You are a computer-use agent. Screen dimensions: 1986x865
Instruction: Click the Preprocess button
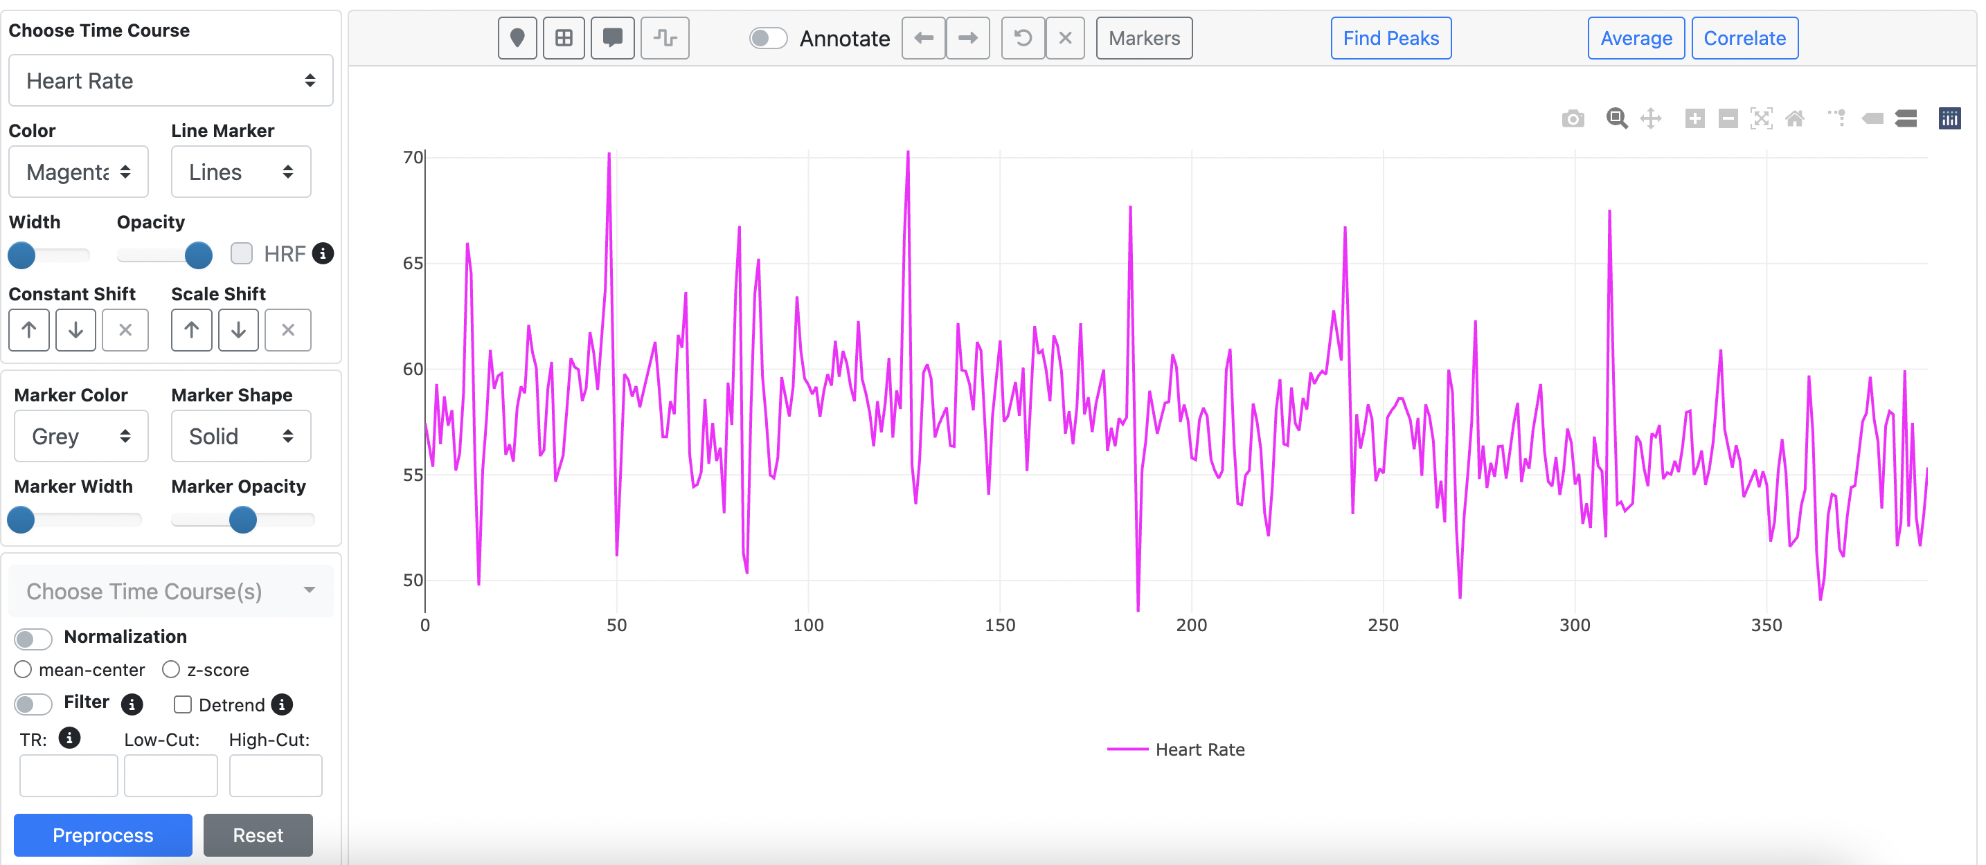coord(102,835)
